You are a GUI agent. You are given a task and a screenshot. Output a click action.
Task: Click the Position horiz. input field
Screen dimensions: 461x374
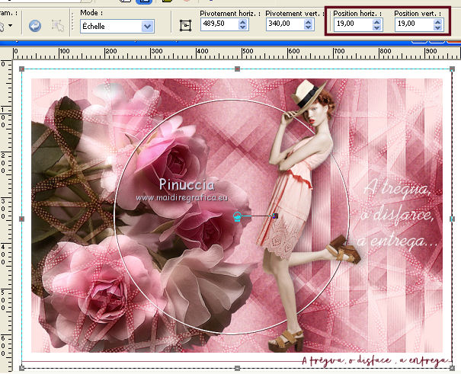[351, 25]
